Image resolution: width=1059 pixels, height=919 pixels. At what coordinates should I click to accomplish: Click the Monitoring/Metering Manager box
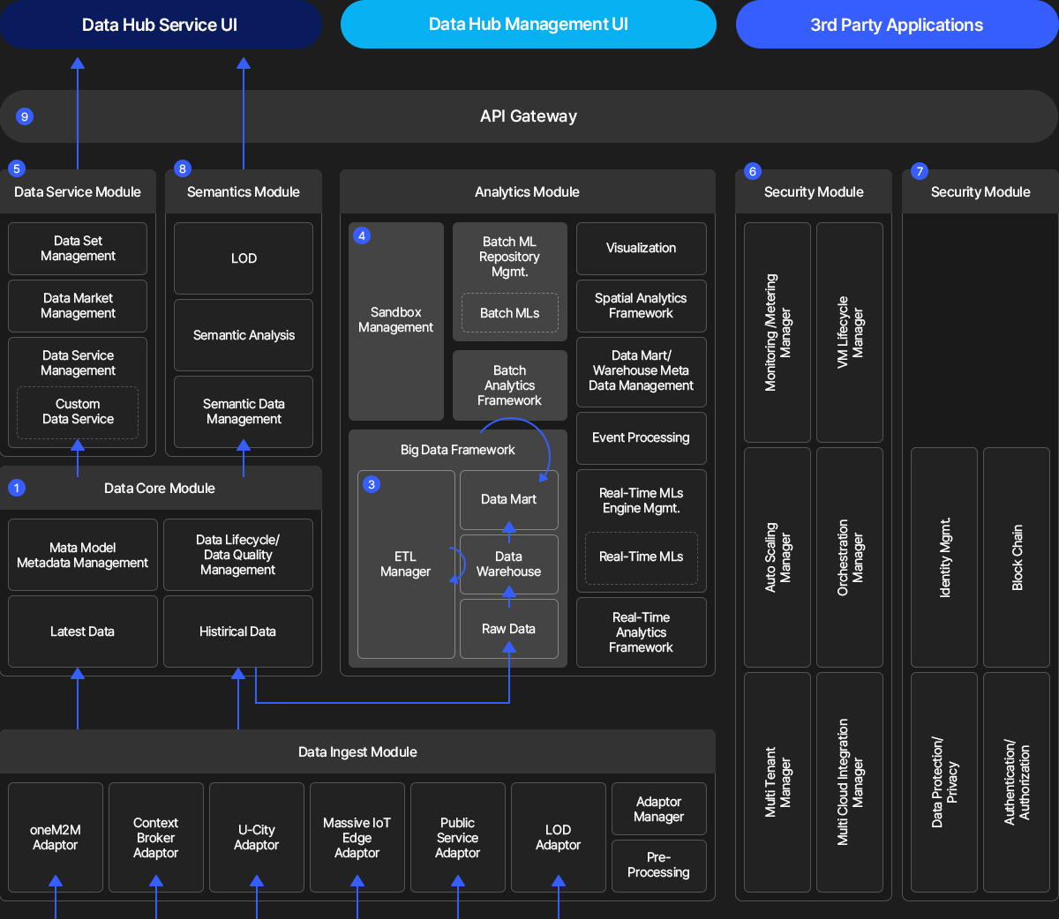click(x=777, y=332)
